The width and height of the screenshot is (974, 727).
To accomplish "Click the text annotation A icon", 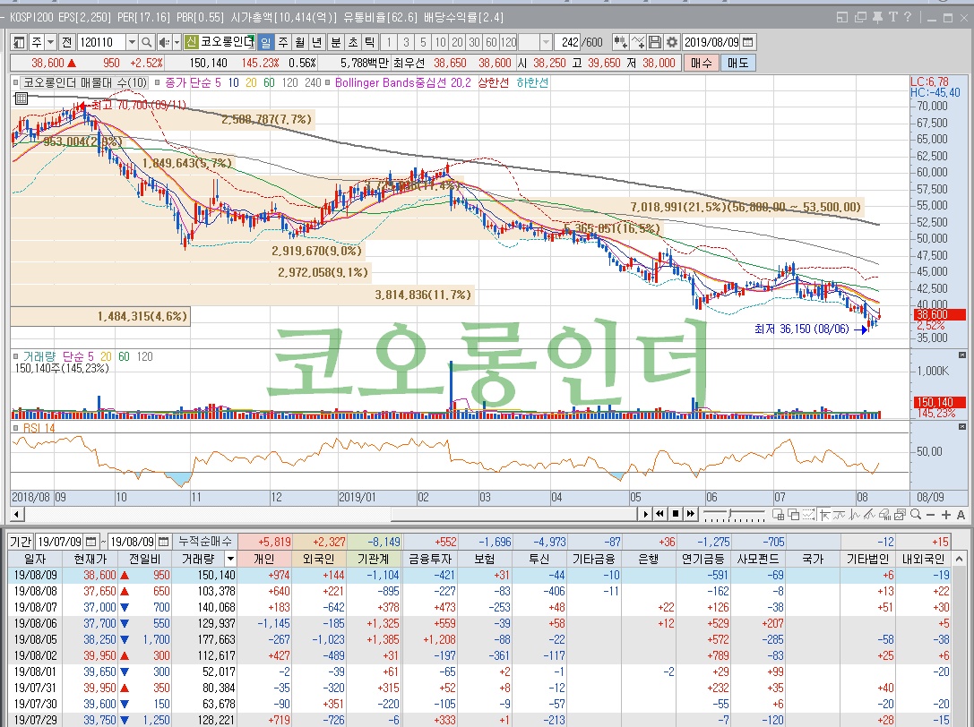I will [x=961, y=515].
